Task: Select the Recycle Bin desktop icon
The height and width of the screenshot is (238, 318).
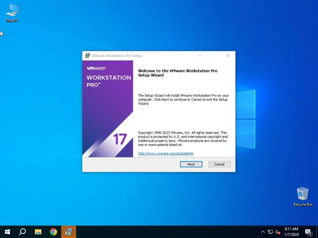Action: pyautogui.click(x=302, y=197)
